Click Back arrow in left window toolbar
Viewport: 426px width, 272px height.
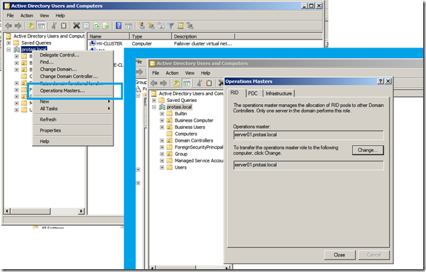[x=9, y=25]
